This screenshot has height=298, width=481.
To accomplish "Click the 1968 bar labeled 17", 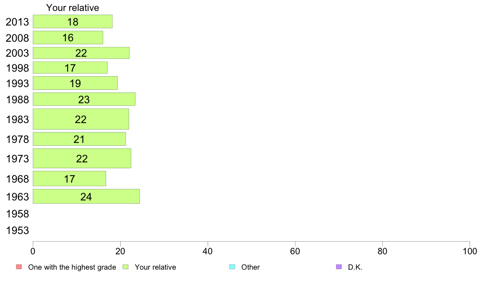I will (x=69, y=179).
